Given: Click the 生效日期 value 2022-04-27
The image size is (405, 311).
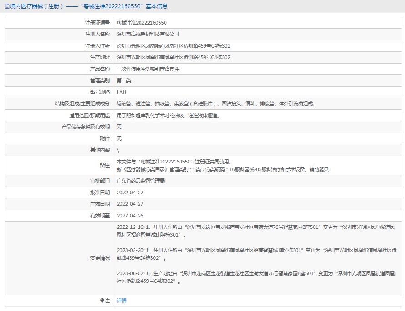Looking at the screenshot, I should tap(130, 204).
